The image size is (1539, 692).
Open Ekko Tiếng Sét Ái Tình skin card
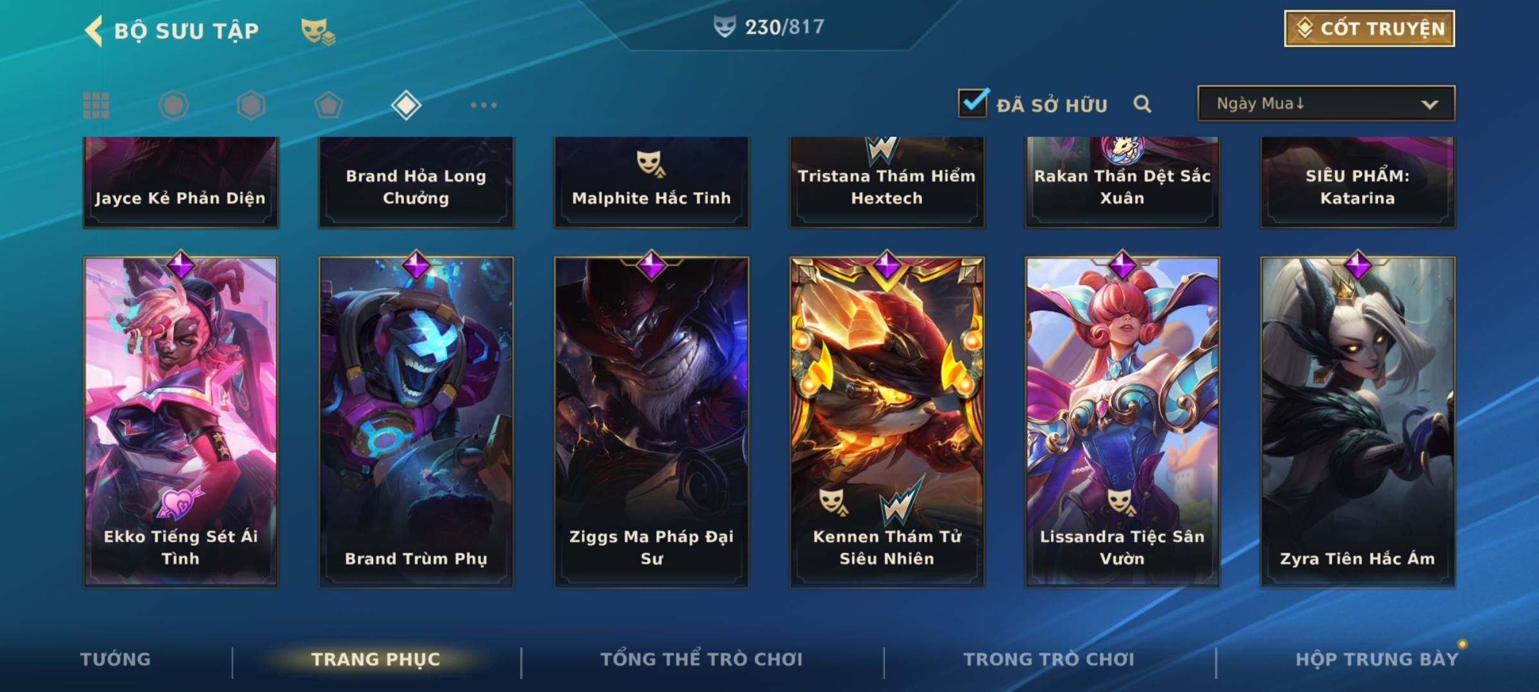[x=181, y=421]
